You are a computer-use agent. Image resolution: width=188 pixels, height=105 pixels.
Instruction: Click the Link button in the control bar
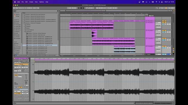point(15,8)
